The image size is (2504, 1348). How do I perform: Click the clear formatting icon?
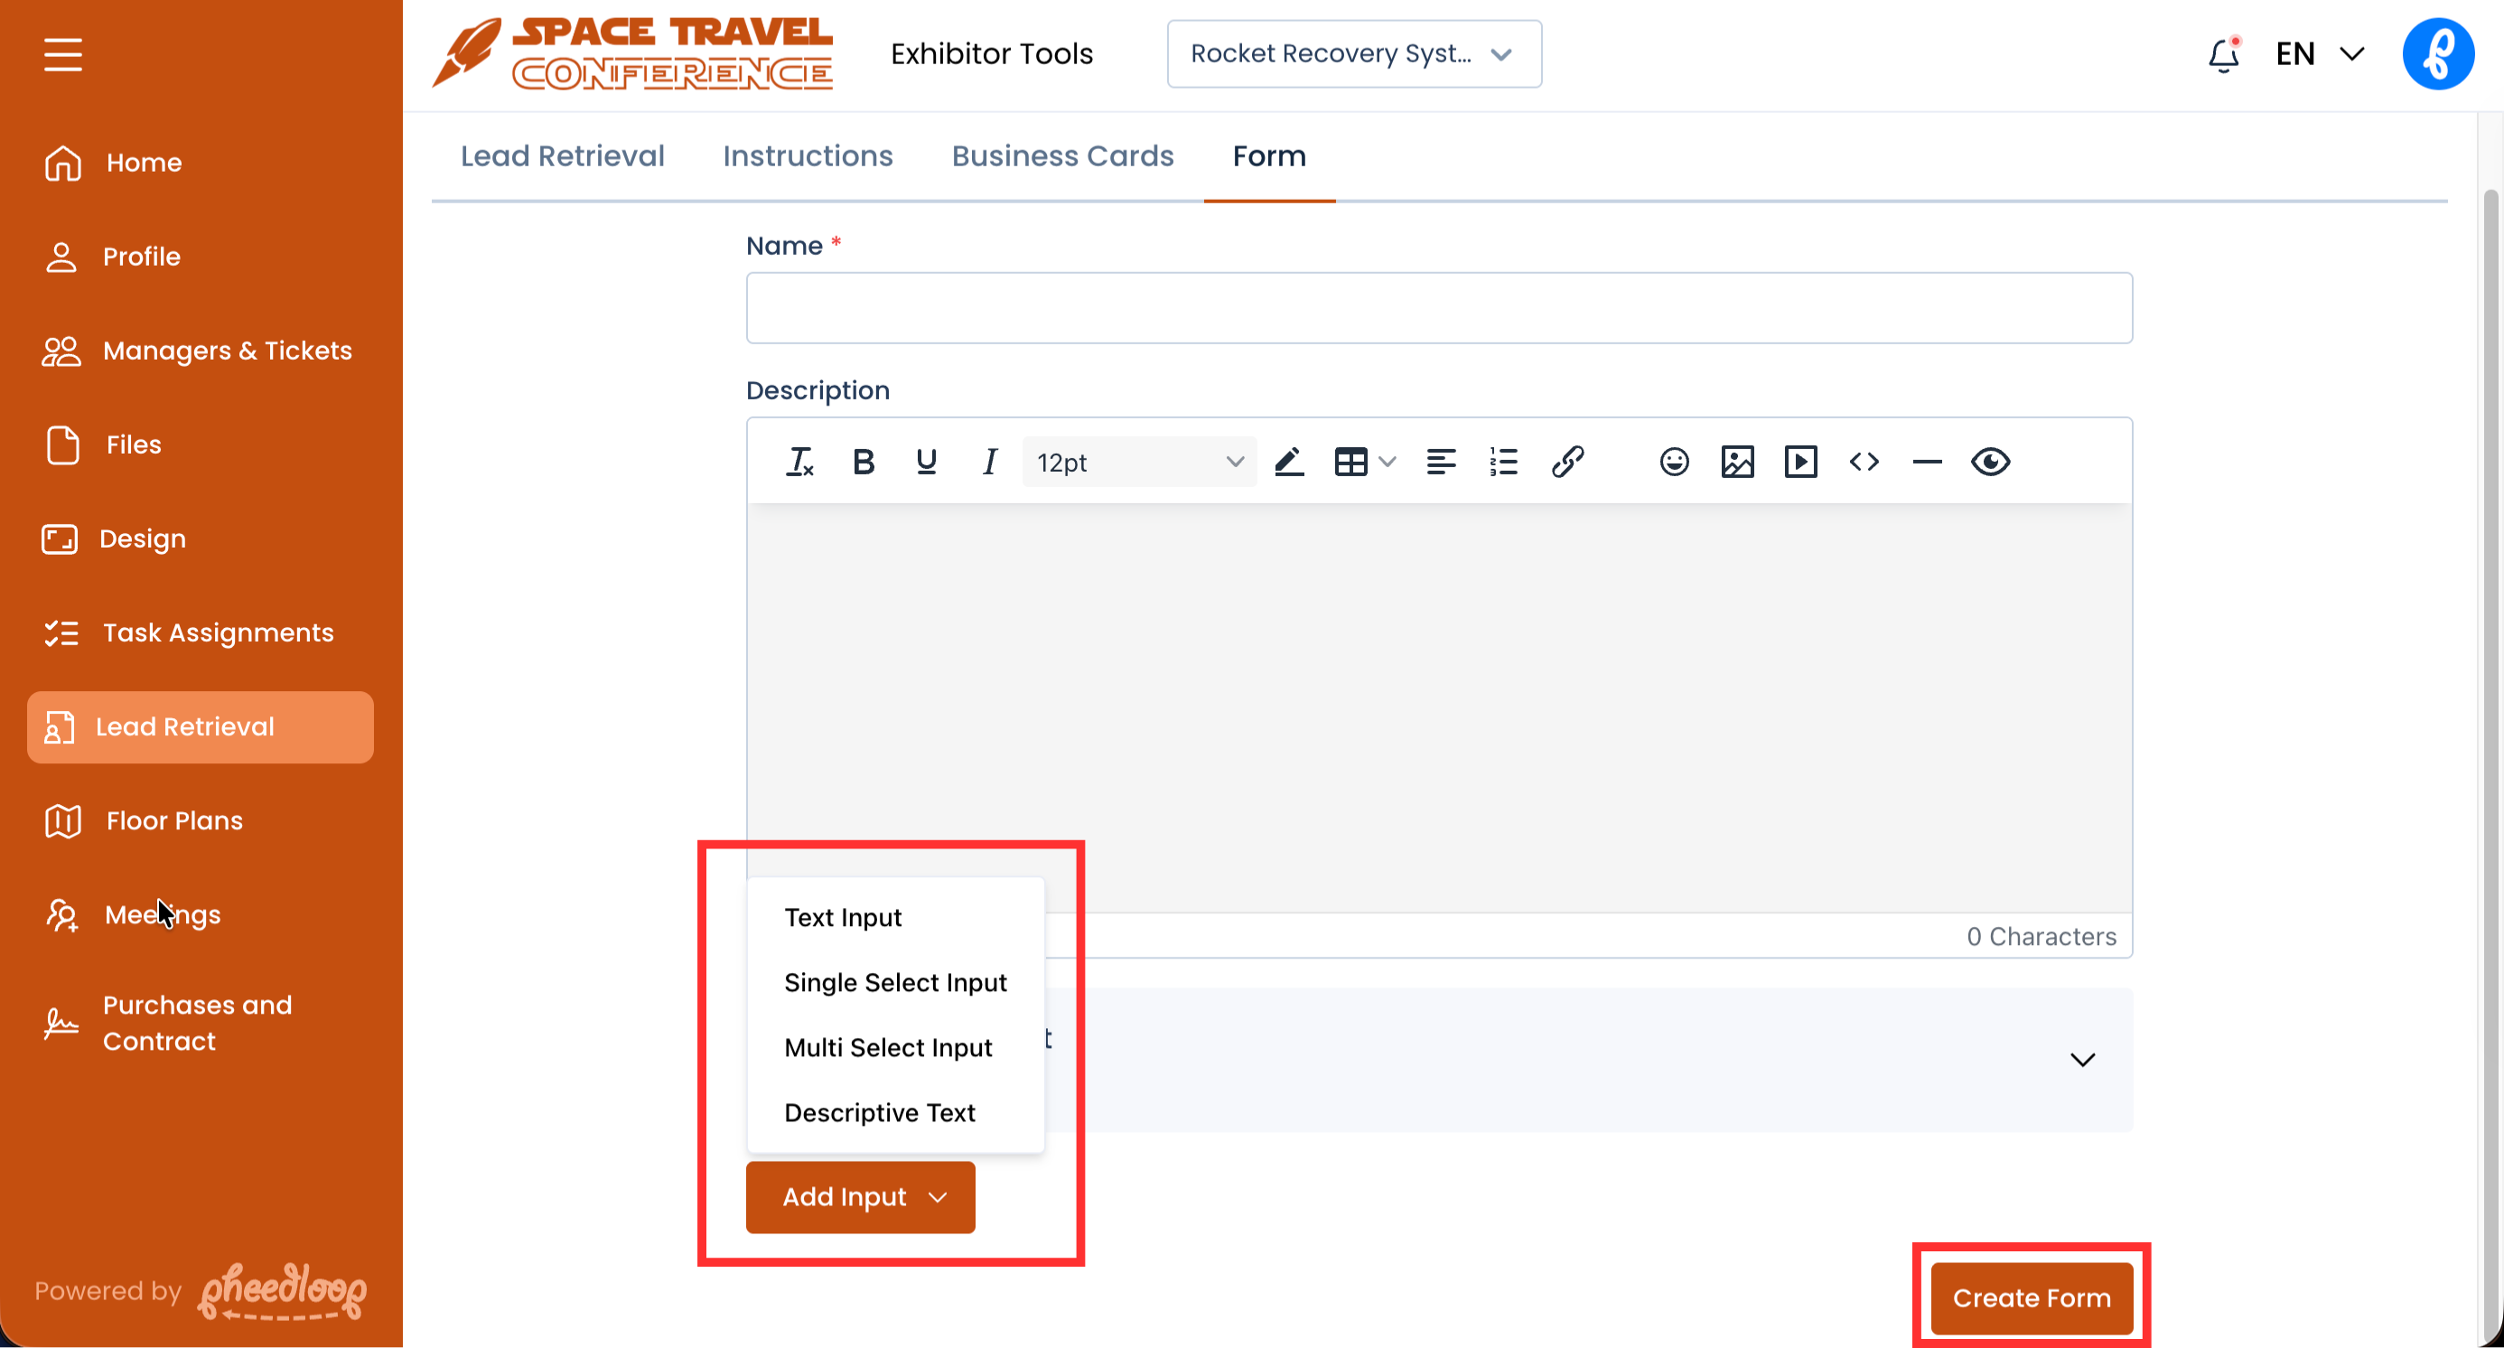pos(799,462)
